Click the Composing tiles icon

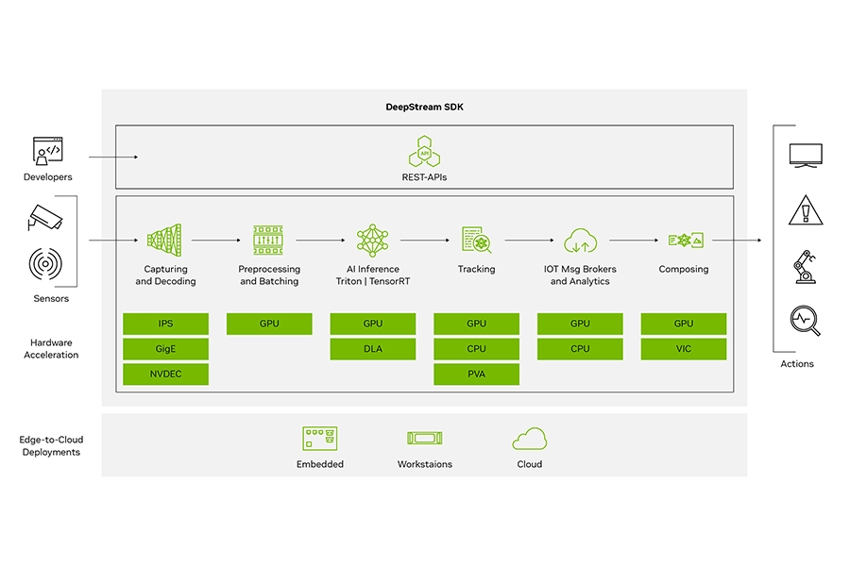686,240
